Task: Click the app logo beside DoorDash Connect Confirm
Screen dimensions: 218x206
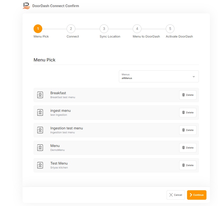Action: (x=26, y=6)
